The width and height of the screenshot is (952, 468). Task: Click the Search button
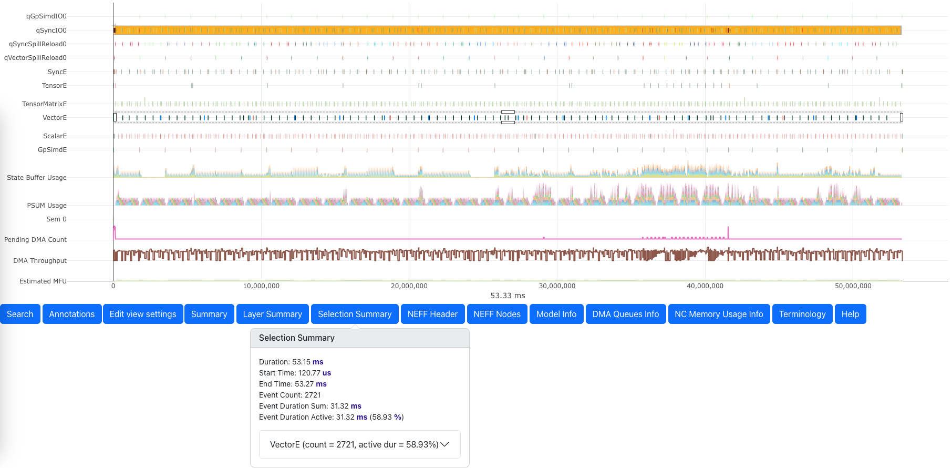(x=20, y=314)
